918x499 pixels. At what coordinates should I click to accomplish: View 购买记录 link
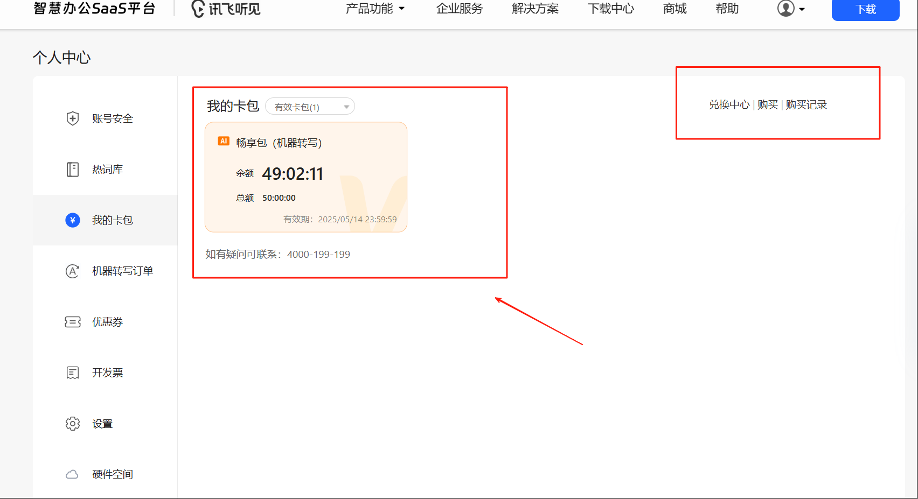(806, 105)
